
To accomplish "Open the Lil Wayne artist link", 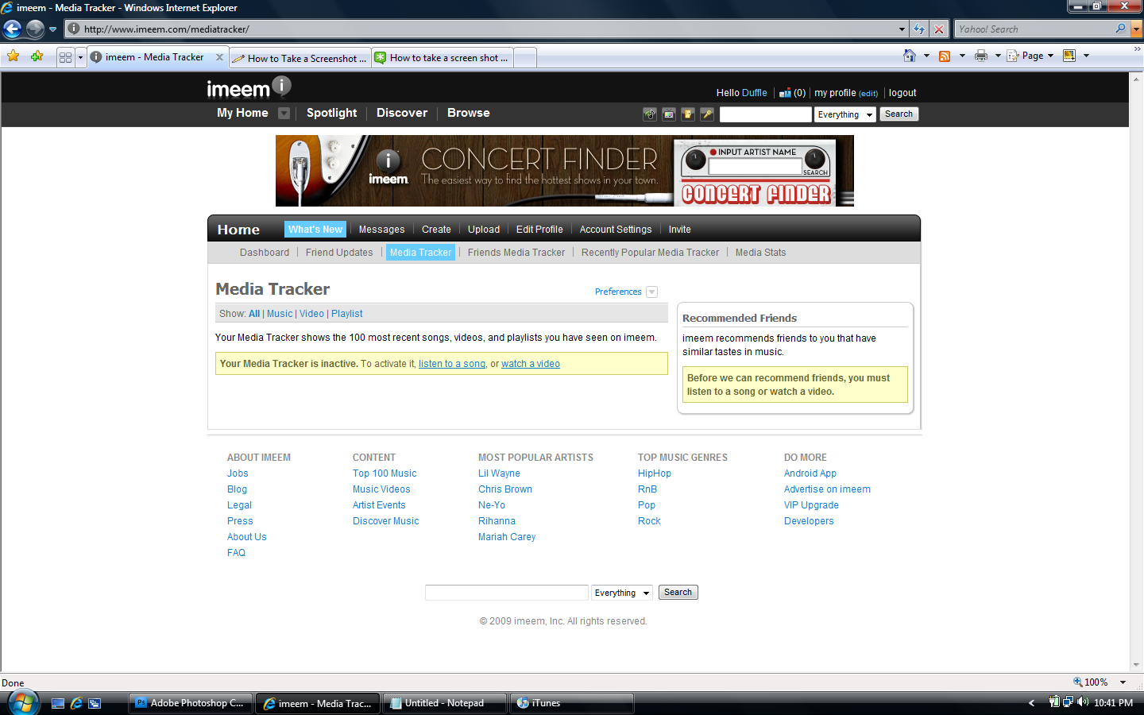I will pyautogui.click(x=499, y=473).
